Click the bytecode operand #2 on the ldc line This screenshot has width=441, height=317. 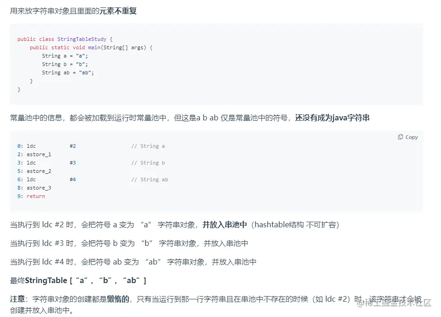(x=73, y=145)
